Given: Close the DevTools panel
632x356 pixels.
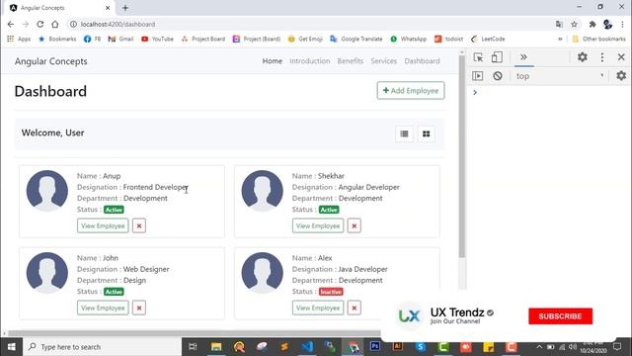Looking at the screenshot, I should click(621, 57).
